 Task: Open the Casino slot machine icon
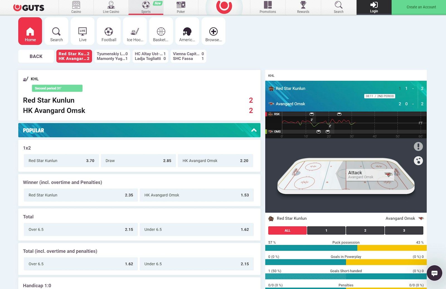click(76, 5)
